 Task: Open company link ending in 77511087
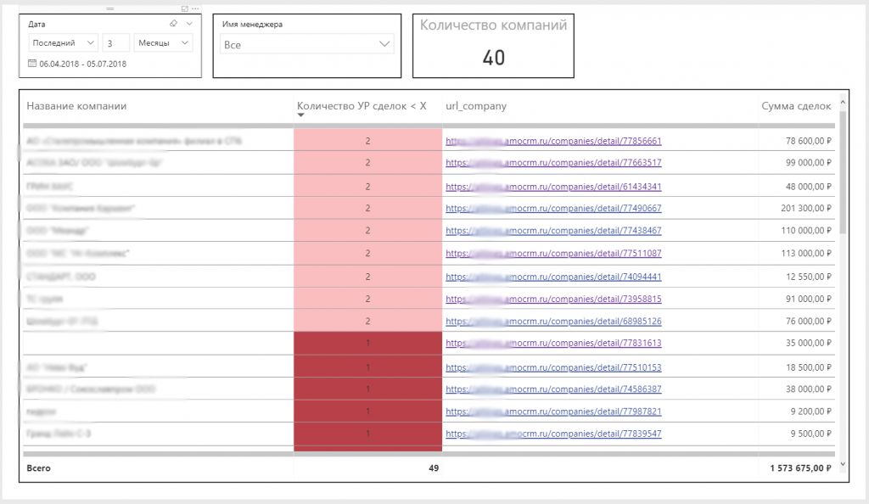tap(553, 253)
